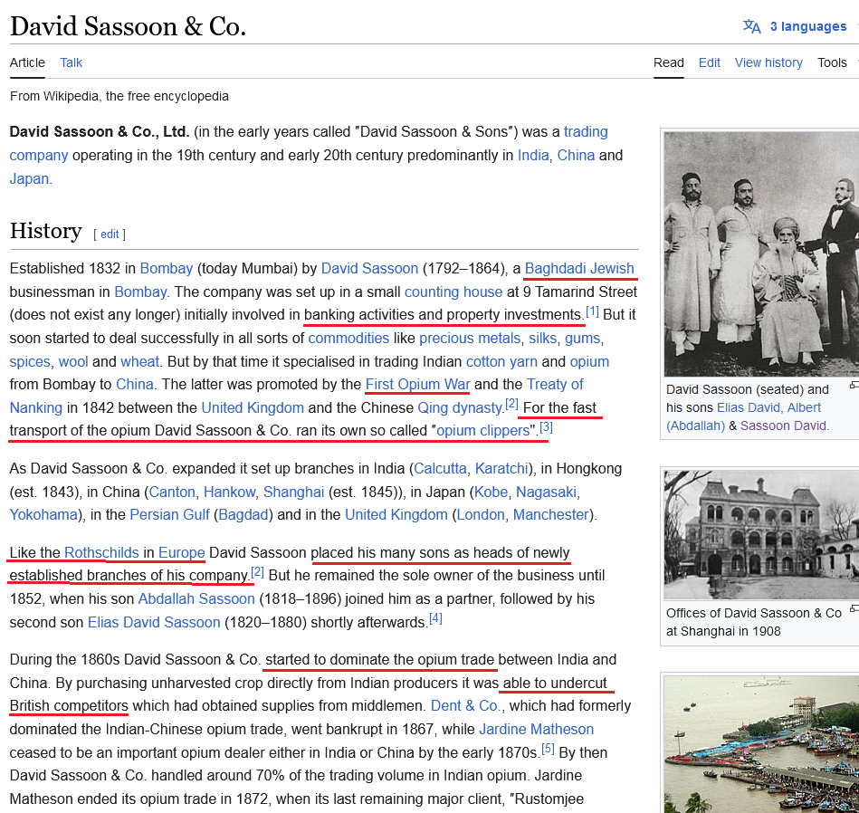
Task: Open the Europe link
Action: pos(181,553)
